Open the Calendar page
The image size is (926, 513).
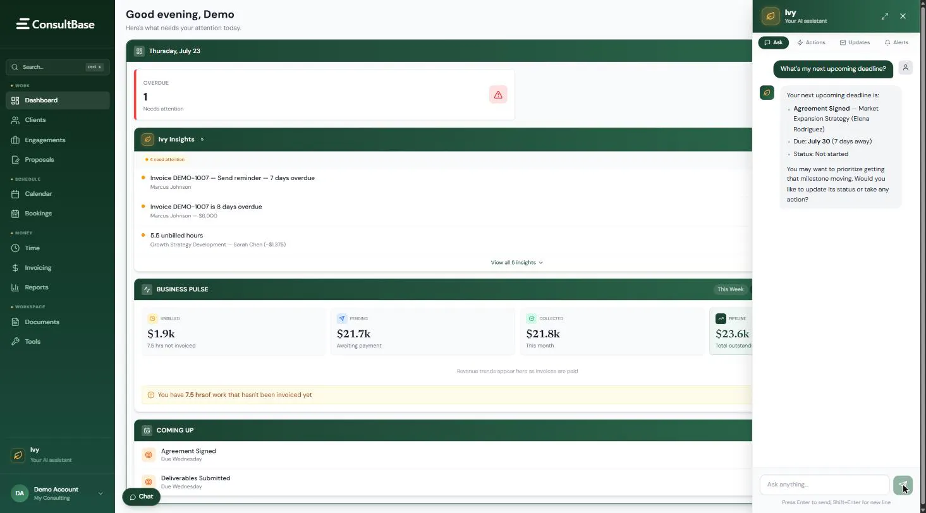click(58, 194)
